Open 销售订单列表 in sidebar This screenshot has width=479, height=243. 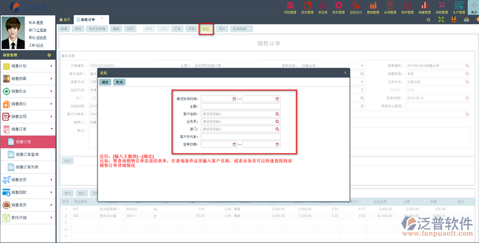28,168
